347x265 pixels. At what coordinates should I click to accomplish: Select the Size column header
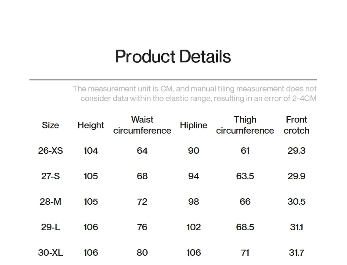coord(51,125)
